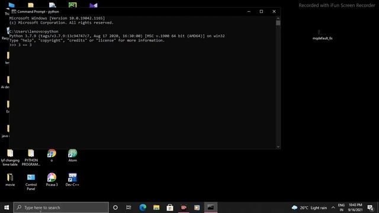Screen dimensions: 379x213
Task: Click the 'Python 3.7.9' version line
Action: point(117,36)
